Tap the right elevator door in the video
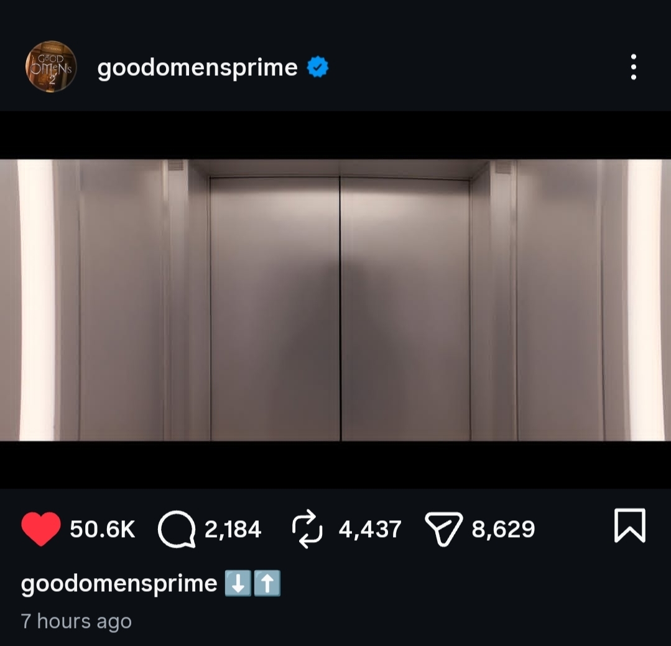Image resolution: width=671 pixels, height=646 pixels. pos(405,309)
